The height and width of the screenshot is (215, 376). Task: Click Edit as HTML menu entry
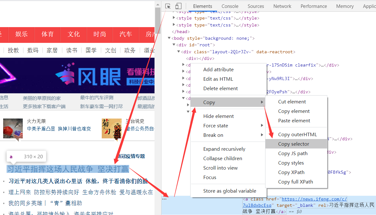pyautogui.click(x=218, y=79)
